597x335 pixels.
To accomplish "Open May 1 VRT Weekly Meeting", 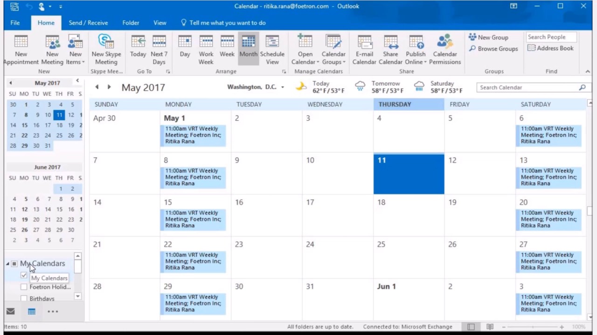I will [x=193, y=135].
